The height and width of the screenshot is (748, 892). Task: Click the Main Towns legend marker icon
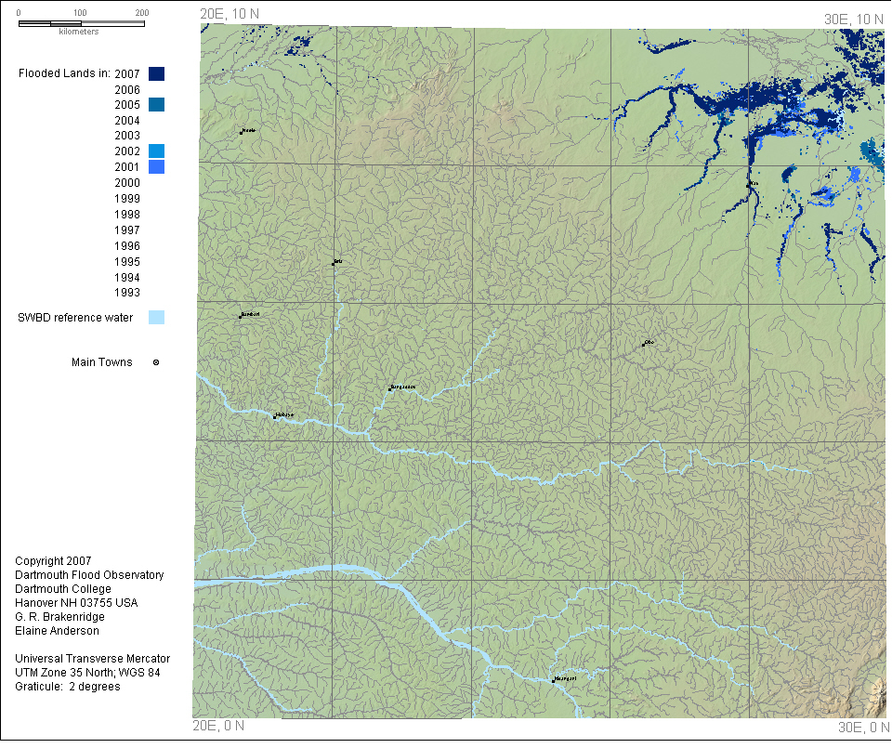tap(155, 362)
